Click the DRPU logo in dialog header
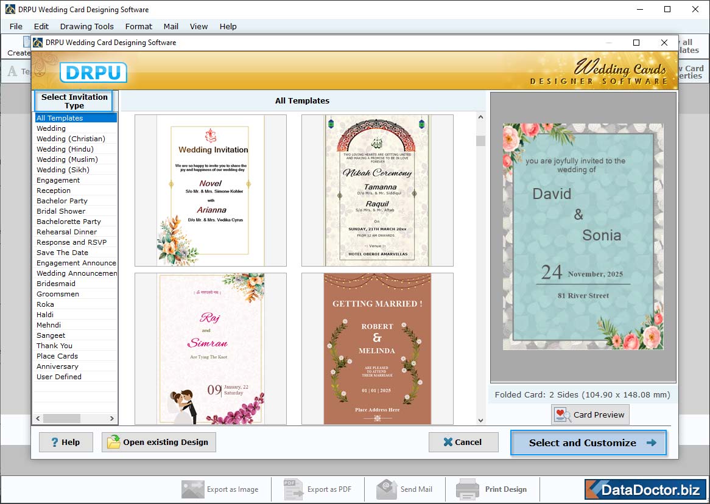 [93, 72]
